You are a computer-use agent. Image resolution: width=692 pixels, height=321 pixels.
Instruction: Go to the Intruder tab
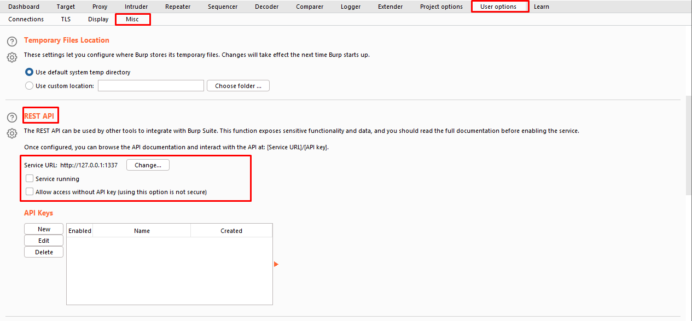(x=136, y=7)
